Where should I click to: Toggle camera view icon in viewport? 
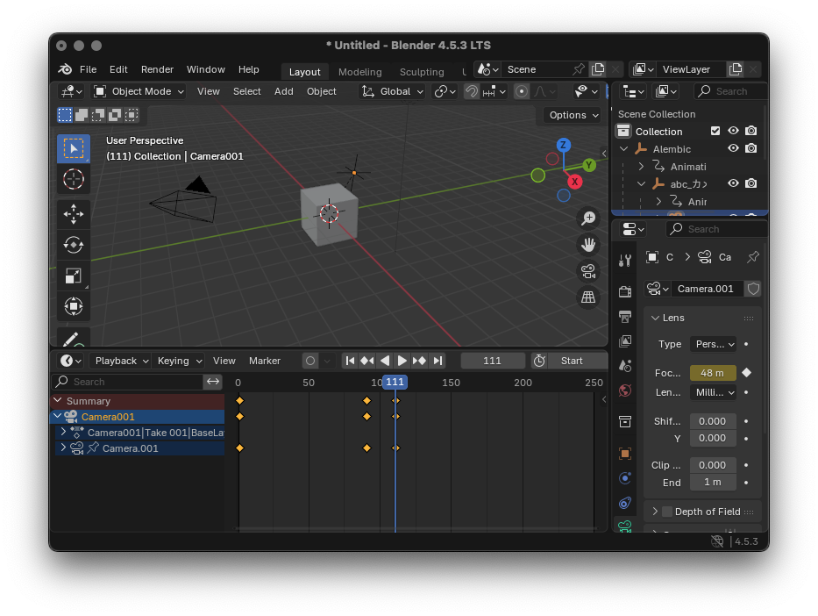(588, 271)
